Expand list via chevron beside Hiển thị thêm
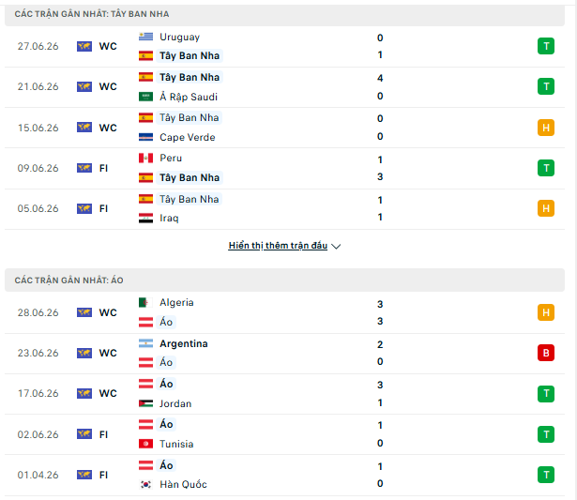577x500 pixels. [336, 246]
